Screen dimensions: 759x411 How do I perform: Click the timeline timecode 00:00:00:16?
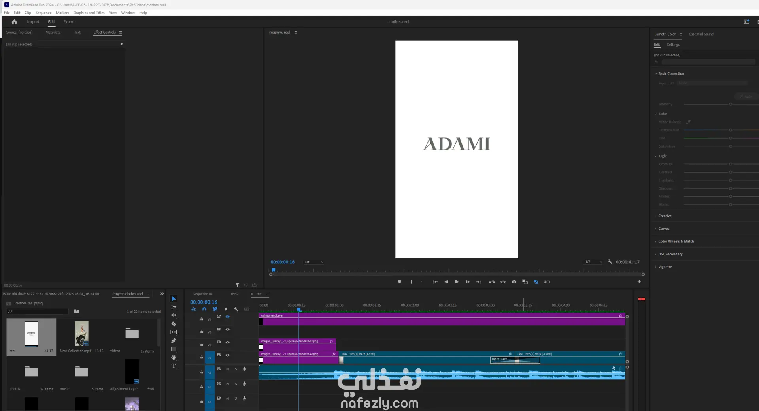tap(204, 302)
